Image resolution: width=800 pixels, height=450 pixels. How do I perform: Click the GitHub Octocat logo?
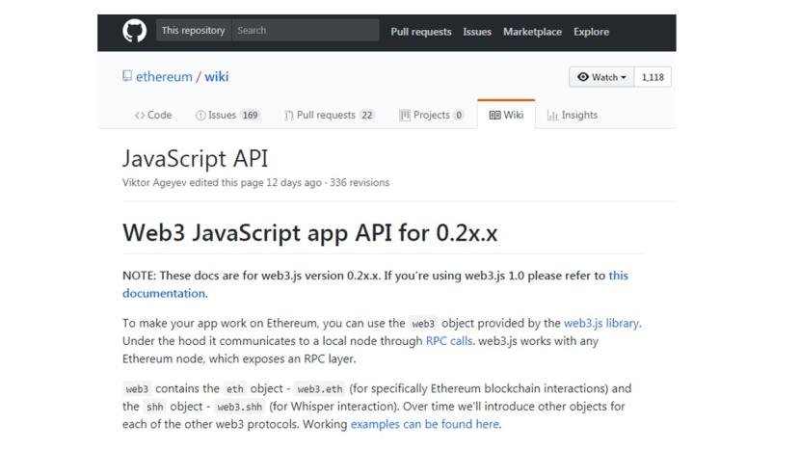134,32
